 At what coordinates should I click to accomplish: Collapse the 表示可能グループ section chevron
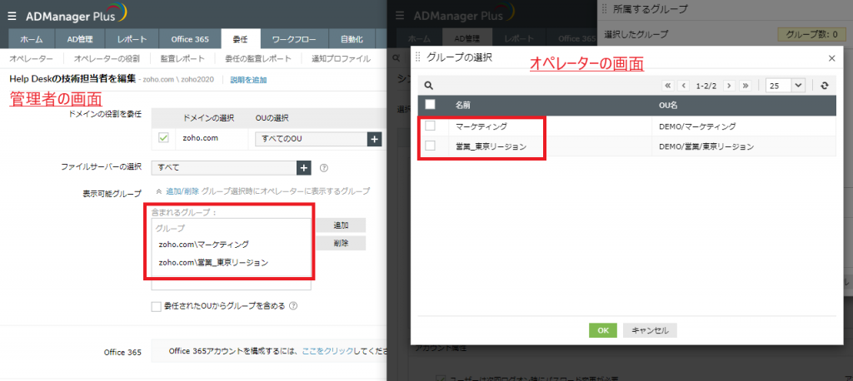158,191
